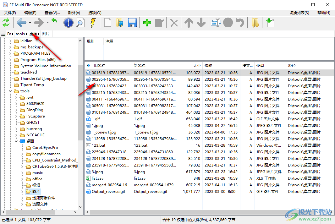Collapse the tools folder node

tap(10, 91)
